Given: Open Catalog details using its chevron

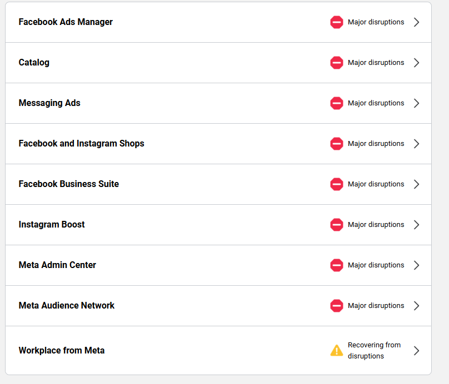Looking at the screenshot, I should click(x=416, y=63).
